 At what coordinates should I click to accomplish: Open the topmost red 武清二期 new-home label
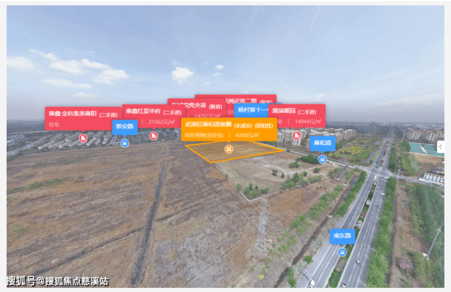[236, 99]
